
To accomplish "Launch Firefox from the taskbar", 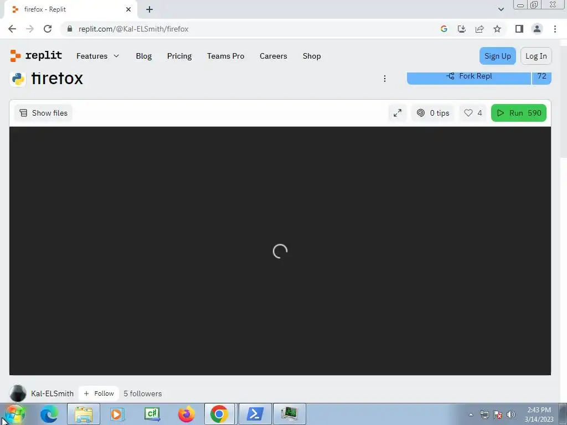I will (186, 414).
